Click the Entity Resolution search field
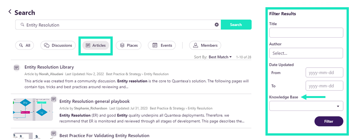This screenshot has width=358, height=139. pos(118,25)
